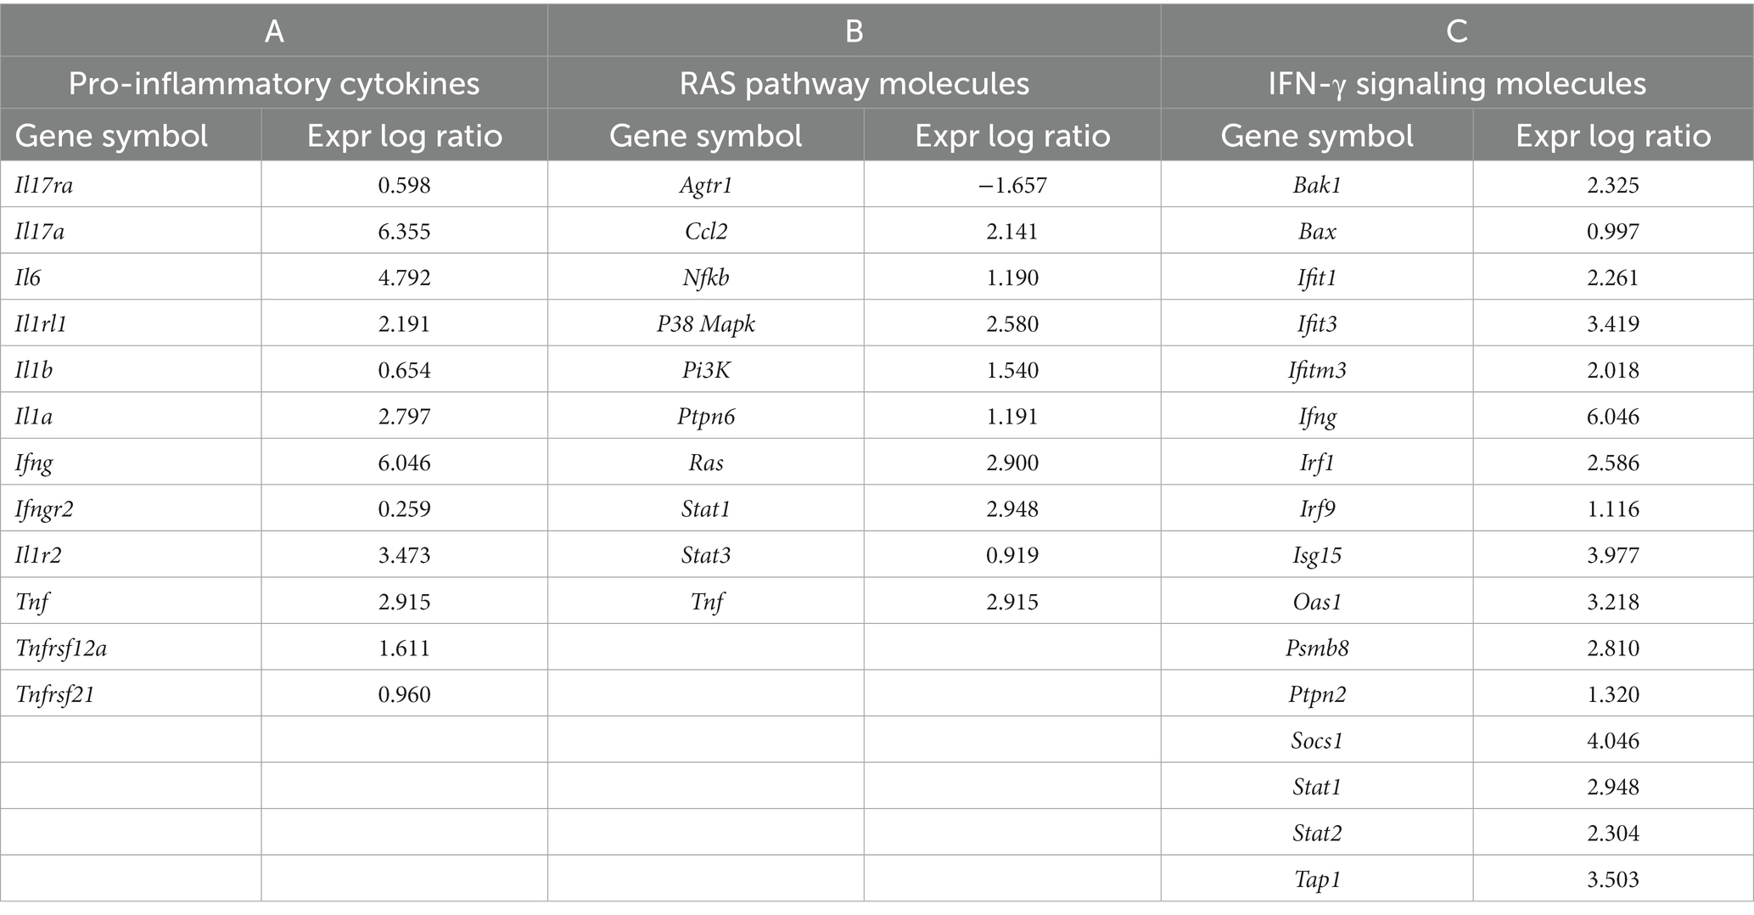Select the section A column label
The image size is (1754, 915).
coord(274,31)
